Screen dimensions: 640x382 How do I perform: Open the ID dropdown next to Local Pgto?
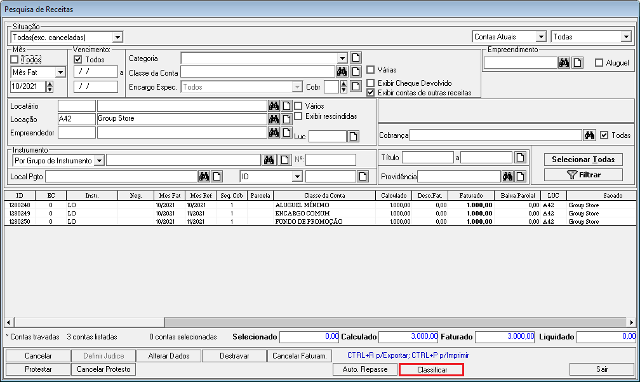[298, 177]
